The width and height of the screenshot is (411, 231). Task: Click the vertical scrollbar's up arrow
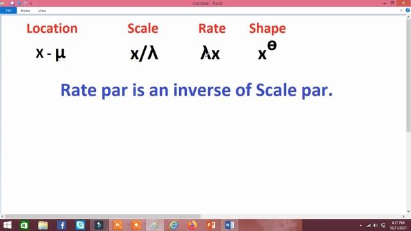[x=408, y=17]
